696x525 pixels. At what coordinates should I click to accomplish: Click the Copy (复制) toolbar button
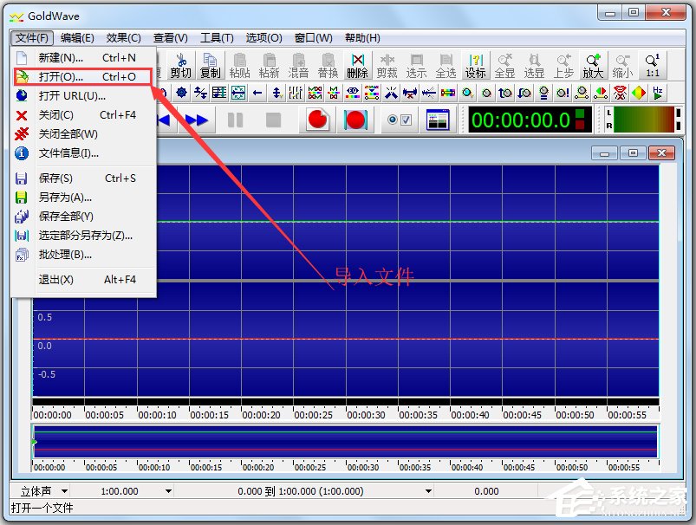(210, 65)
